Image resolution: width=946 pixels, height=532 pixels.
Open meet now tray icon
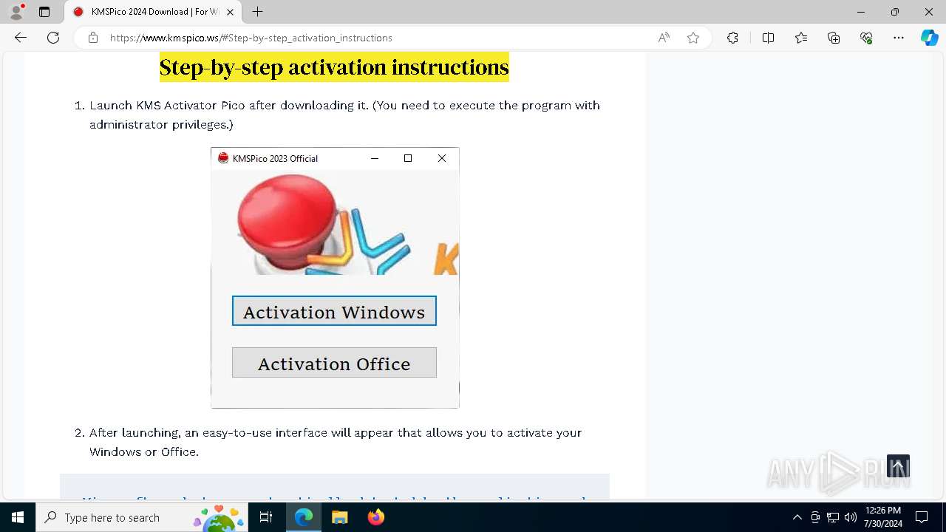click(815, 517)
